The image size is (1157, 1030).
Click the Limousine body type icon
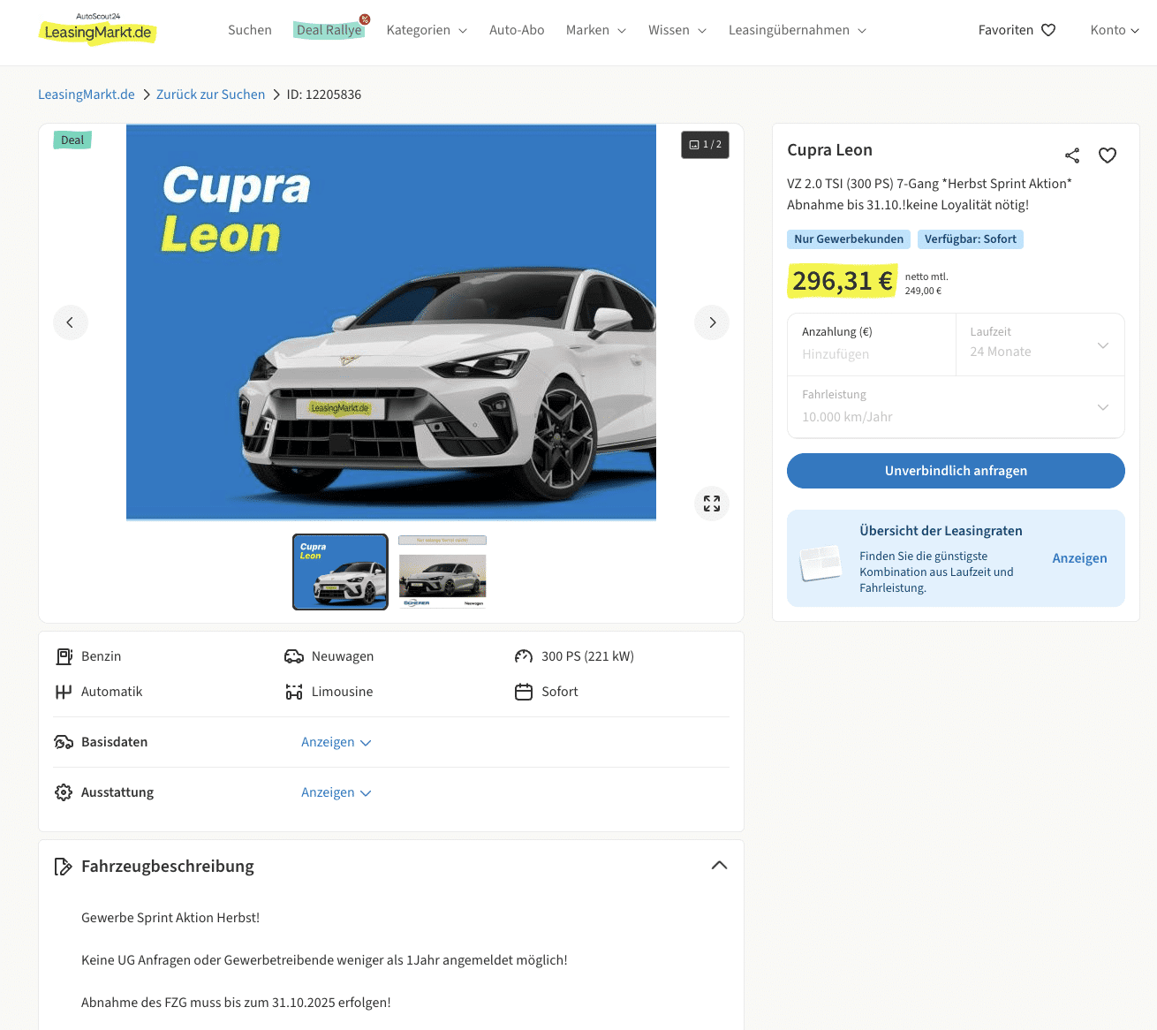tap(294, 692)
